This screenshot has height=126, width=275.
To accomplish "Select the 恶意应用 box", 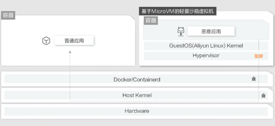I will point(211,31).
